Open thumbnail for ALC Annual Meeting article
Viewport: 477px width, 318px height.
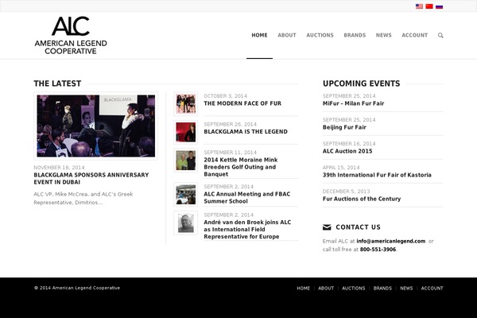click(185, 195)
